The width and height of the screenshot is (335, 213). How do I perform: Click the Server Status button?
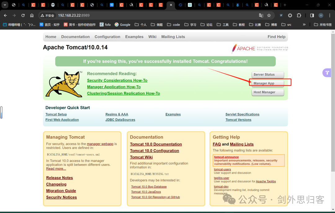coord(268,74)
